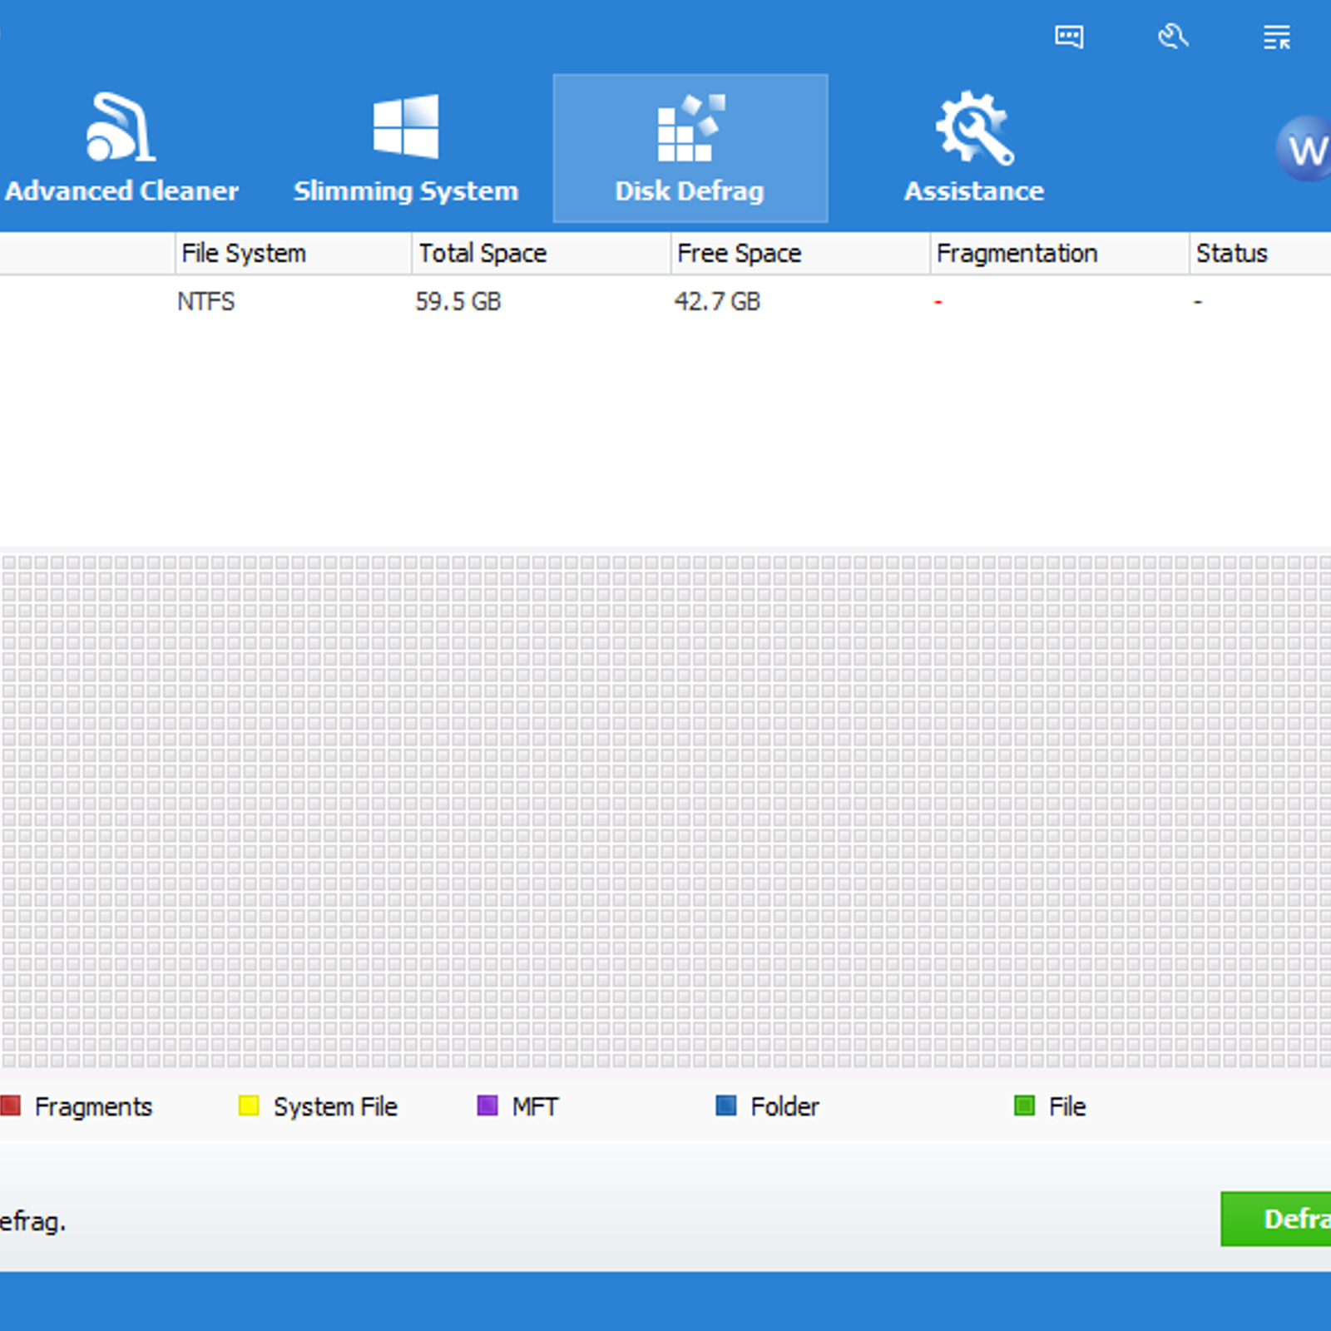
Task: Click the MFT legend label
Action: pyautogui.click(x=535, y=1107)
